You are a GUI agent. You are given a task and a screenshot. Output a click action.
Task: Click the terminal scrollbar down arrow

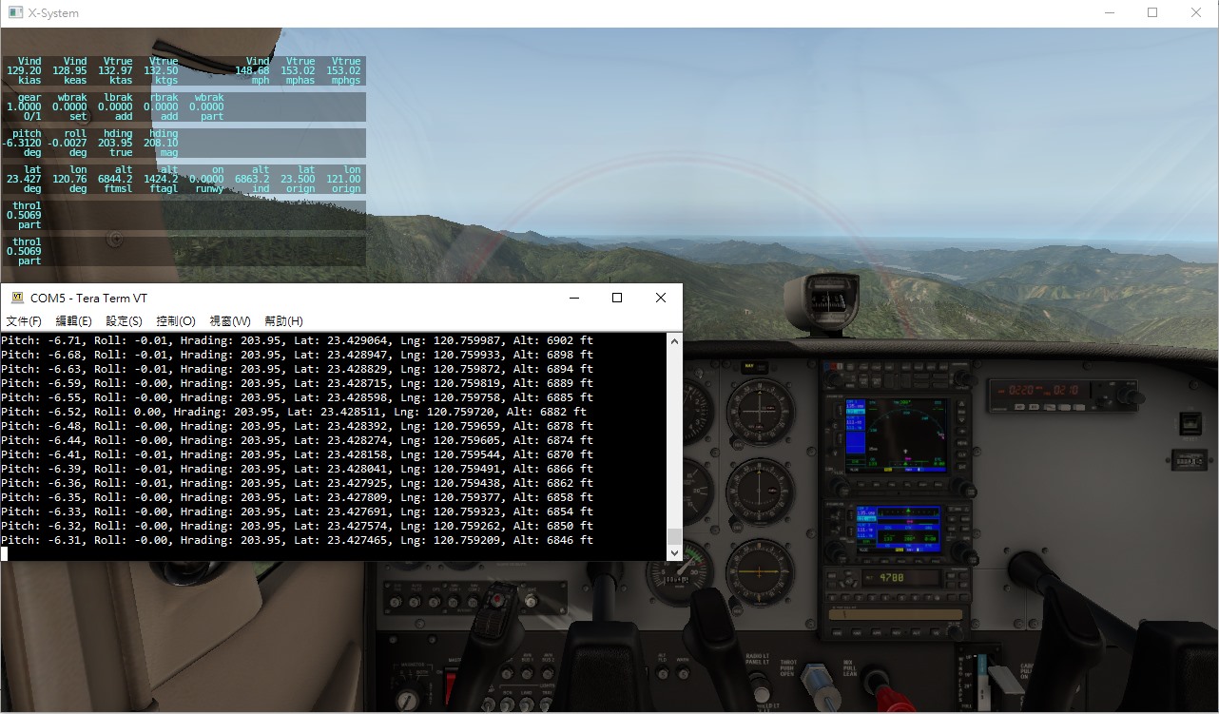point(674,552)
